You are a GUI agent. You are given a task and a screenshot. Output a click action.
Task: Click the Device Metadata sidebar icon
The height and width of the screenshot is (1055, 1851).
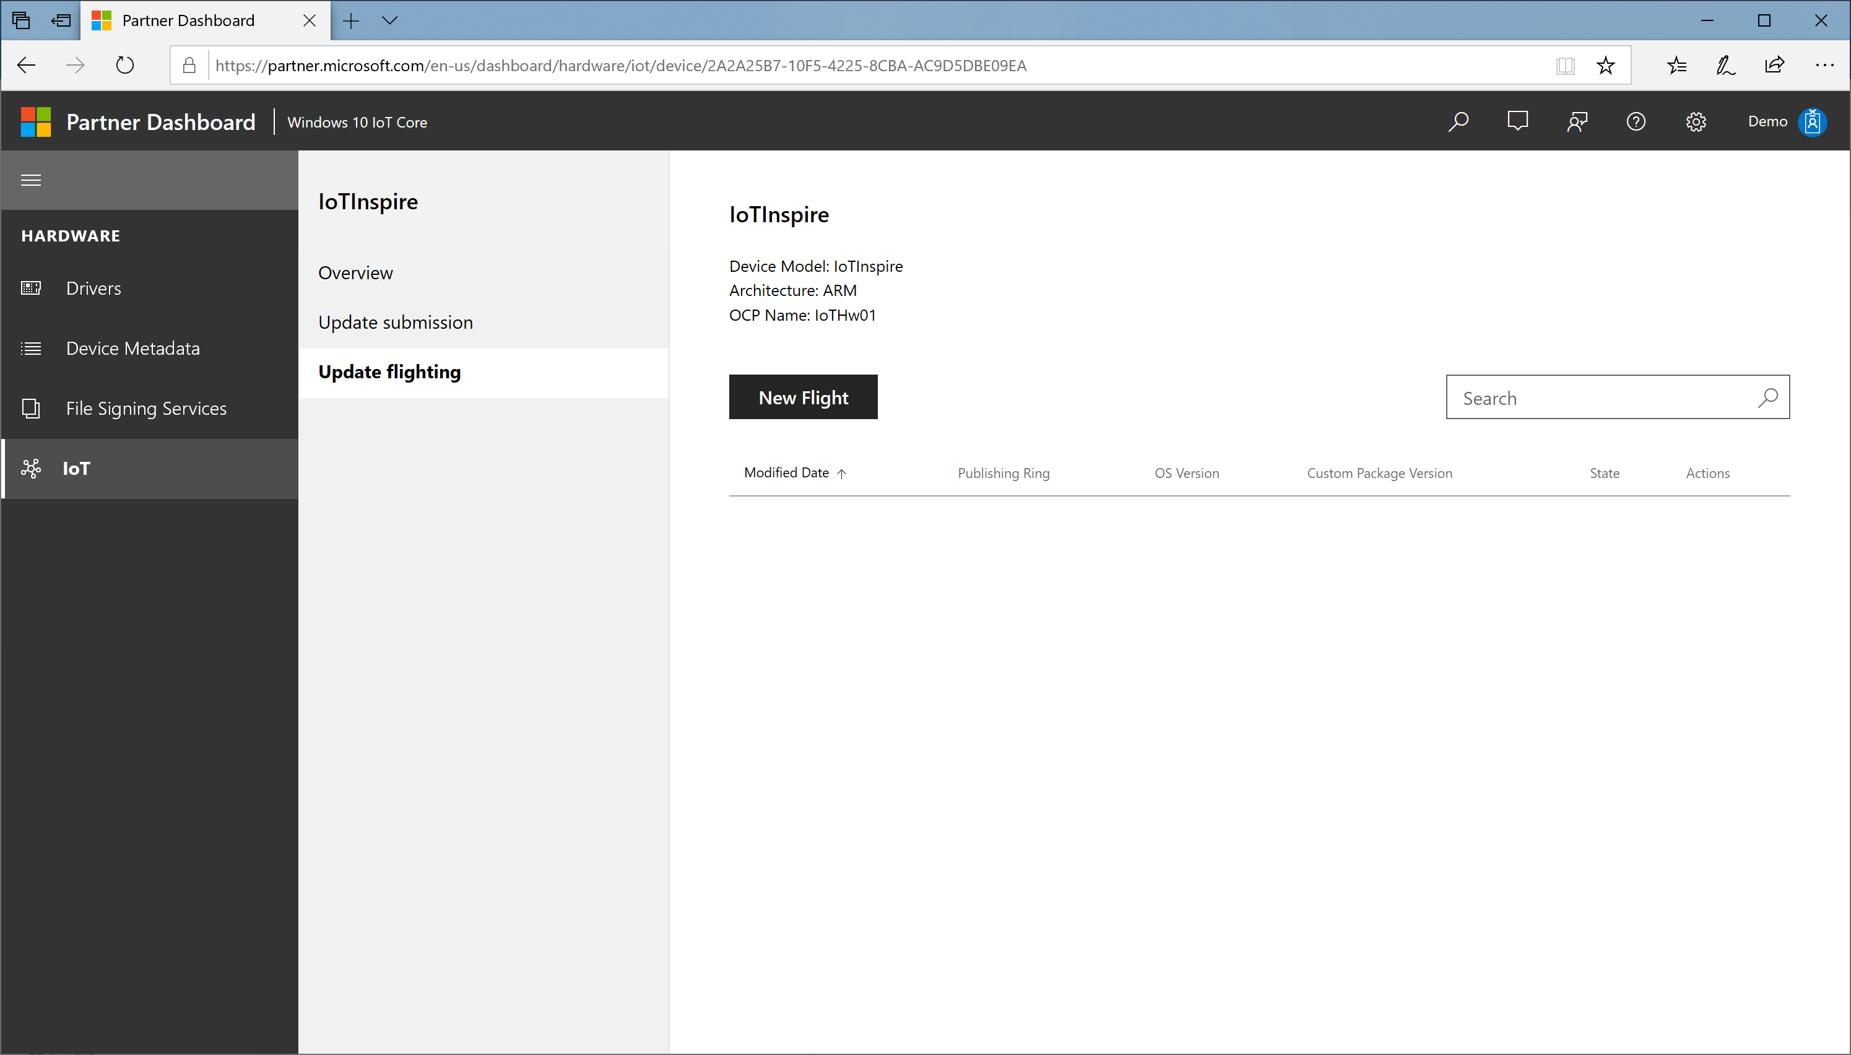[33, 347]
